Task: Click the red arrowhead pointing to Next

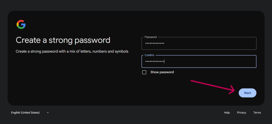Action: pyautogui.click(x=233, y=89)
